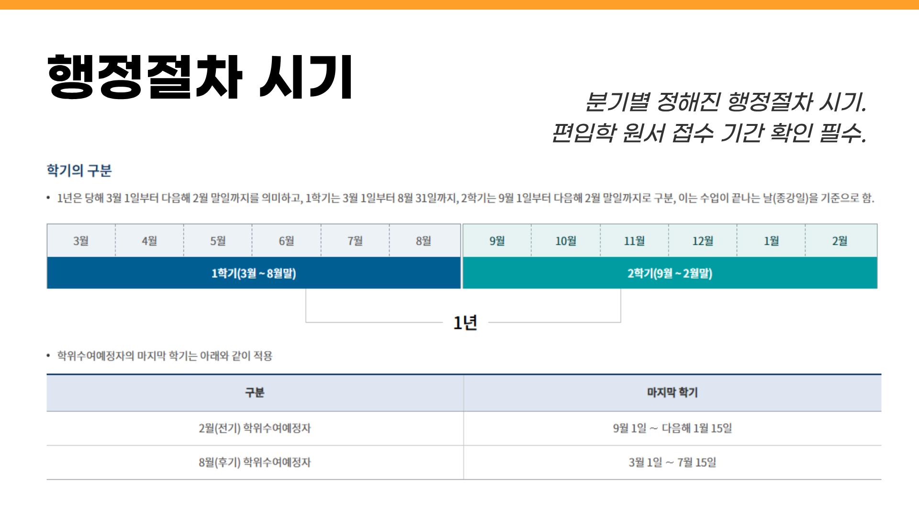This screenshot has width=919, height=517.
Task: Click the 6월 month cell
Action: [x=286, y=240]
